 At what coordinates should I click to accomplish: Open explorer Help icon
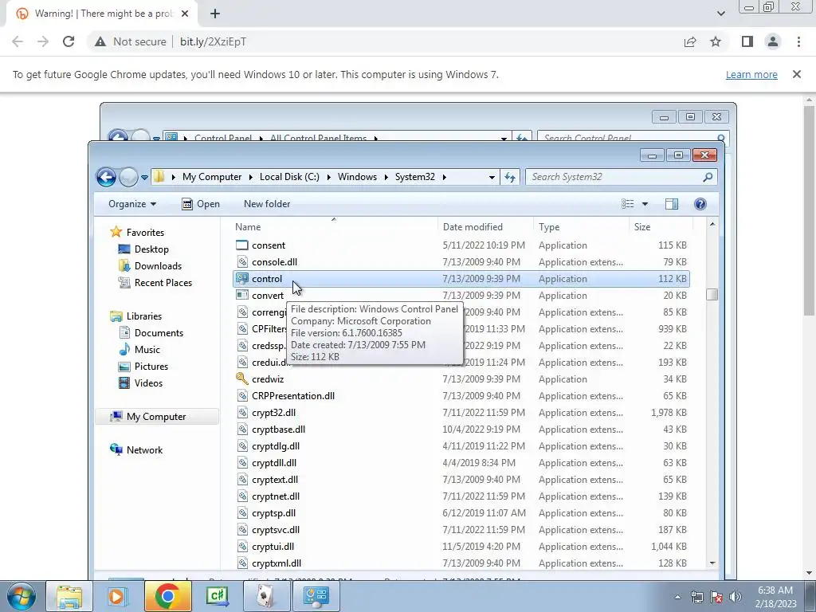[x=700, y=204]
